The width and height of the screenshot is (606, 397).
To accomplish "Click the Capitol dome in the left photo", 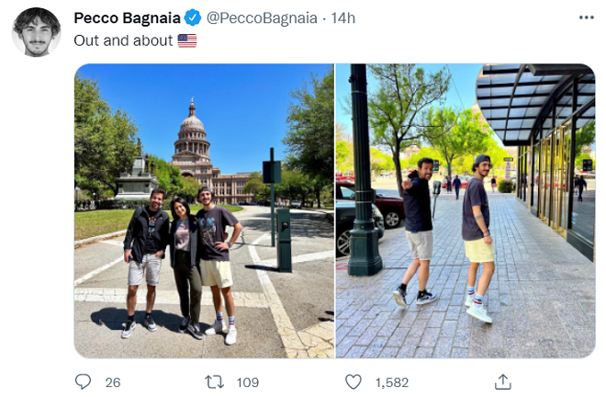I will click(x=192, y=124).
